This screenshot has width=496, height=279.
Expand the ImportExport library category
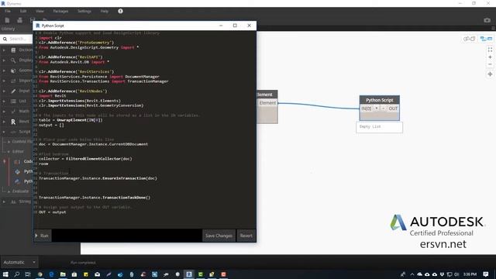(x=4, y=81)
